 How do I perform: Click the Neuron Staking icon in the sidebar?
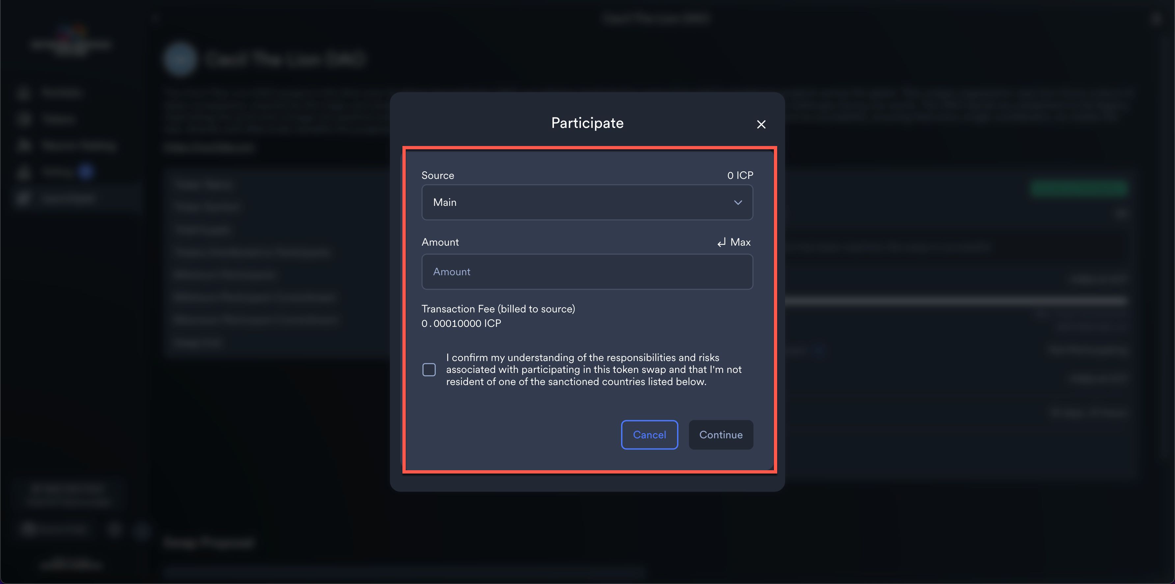click(24, 145)
